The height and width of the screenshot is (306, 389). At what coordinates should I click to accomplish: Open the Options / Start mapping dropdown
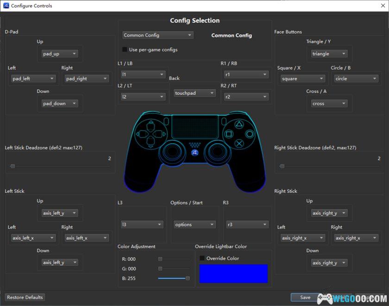pos(194,224)
